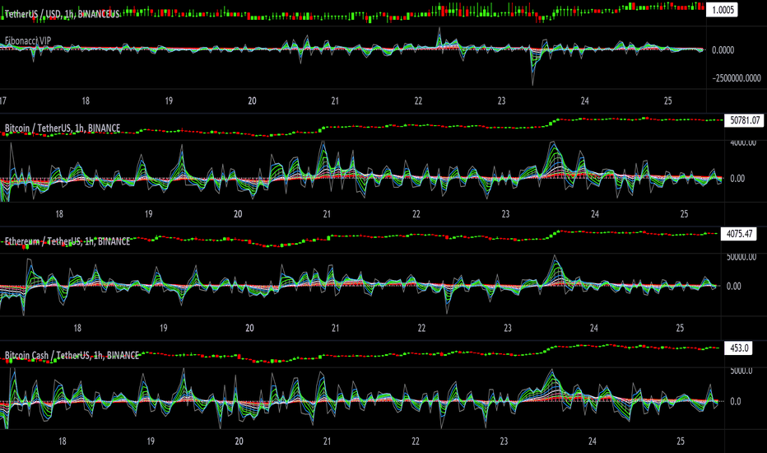The height and width of the screenshot is (453, 767).
Task: Click the 0.0 axis value in Bitcoin Cash pane
Action: coord(736,402)
